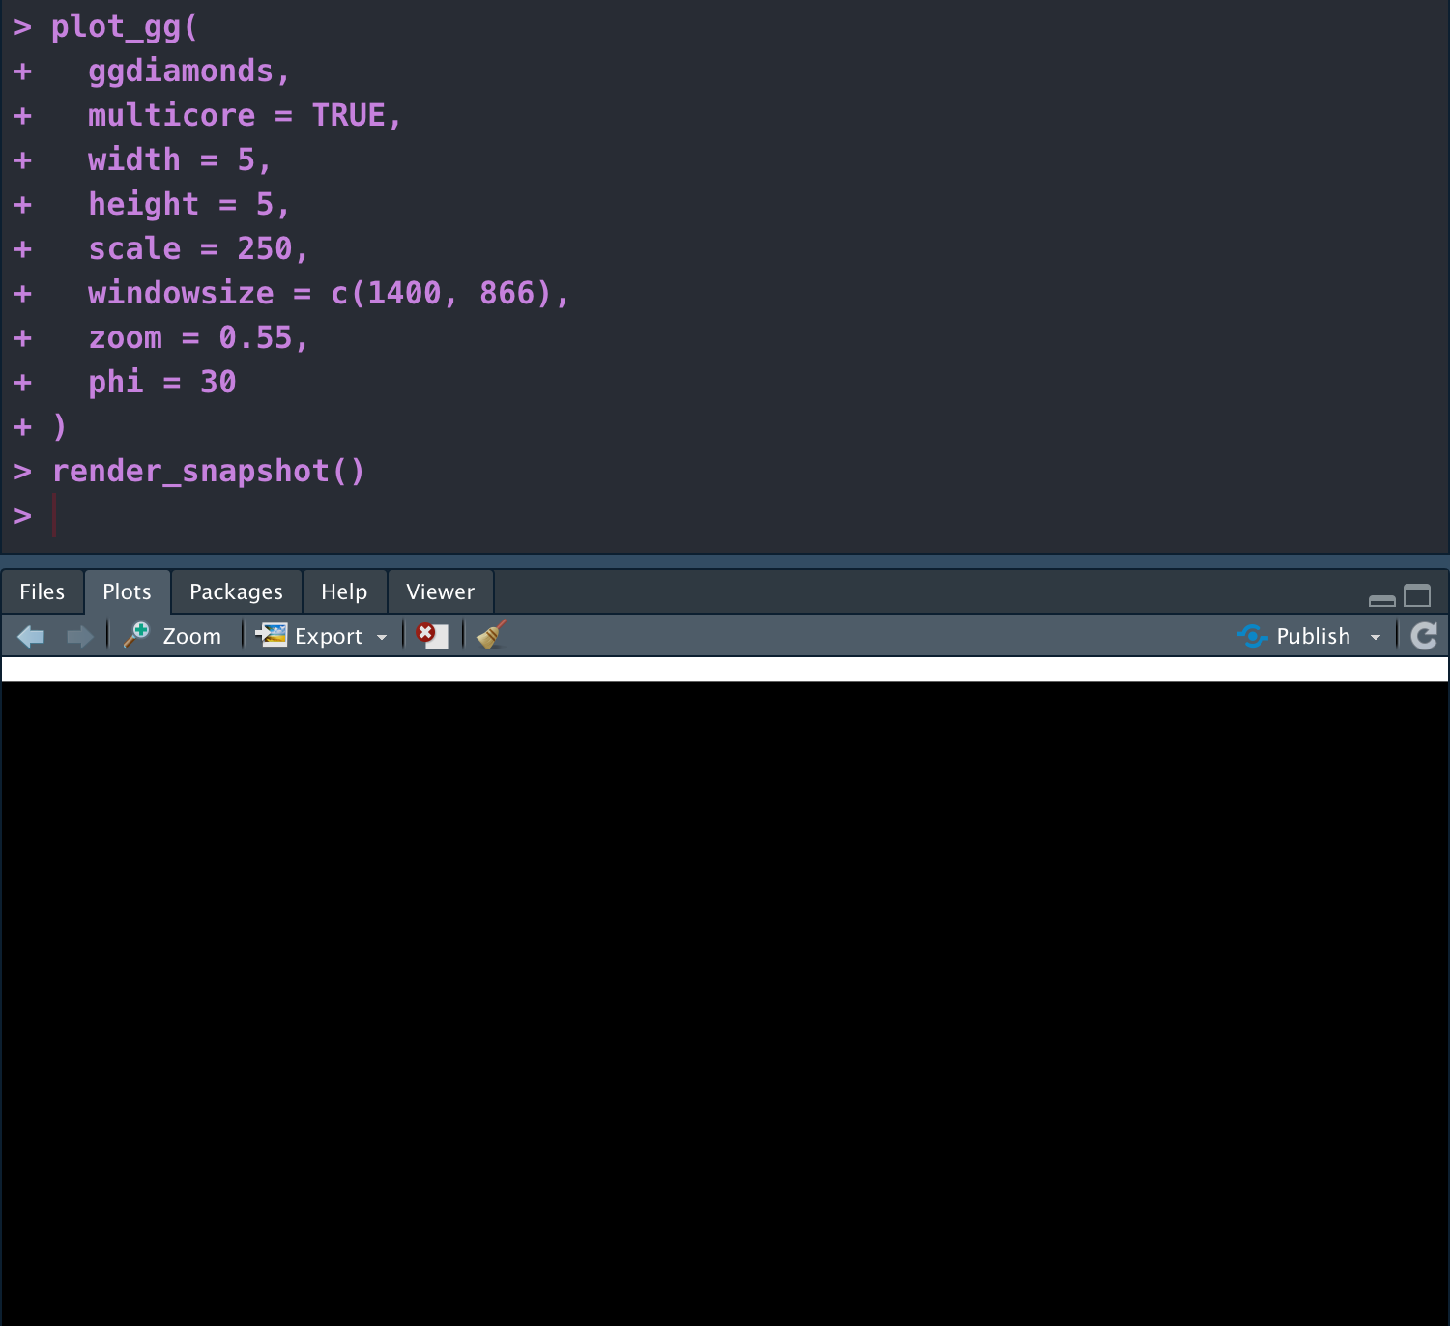Open the Help tab
1450x1326 pixels.
(x=344, y=591)
